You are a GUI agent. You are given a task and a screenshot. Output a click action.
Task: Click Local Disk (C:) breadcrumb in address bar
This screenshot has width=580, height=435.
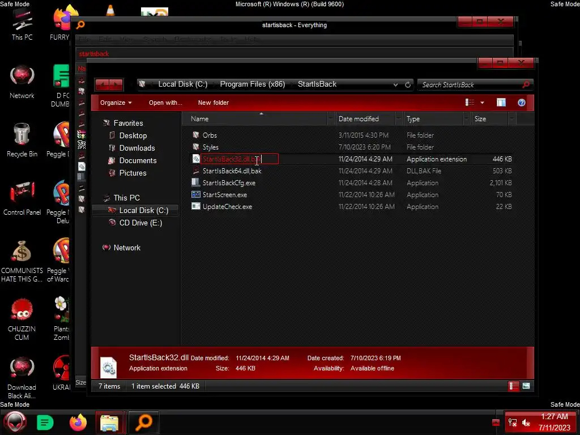(x=183, y=84)
